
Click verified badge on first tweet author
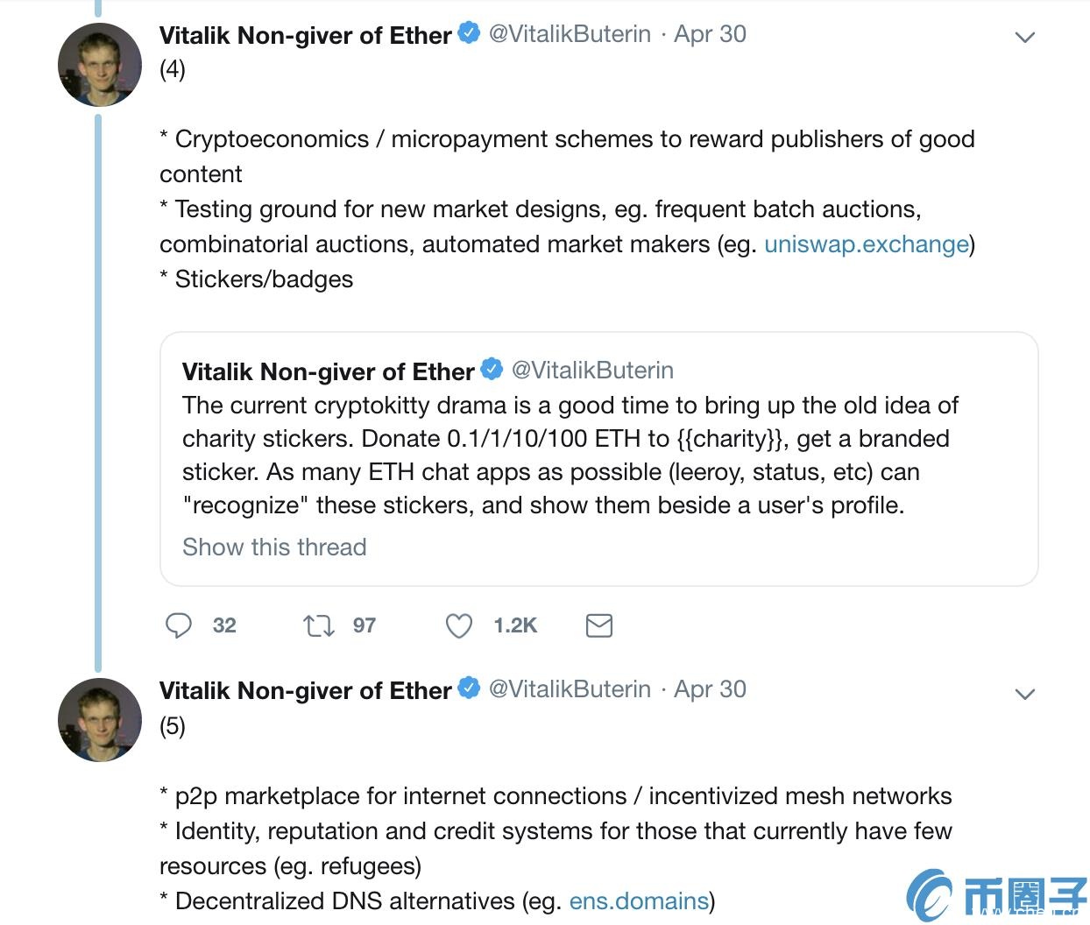(x=469, y=34)
